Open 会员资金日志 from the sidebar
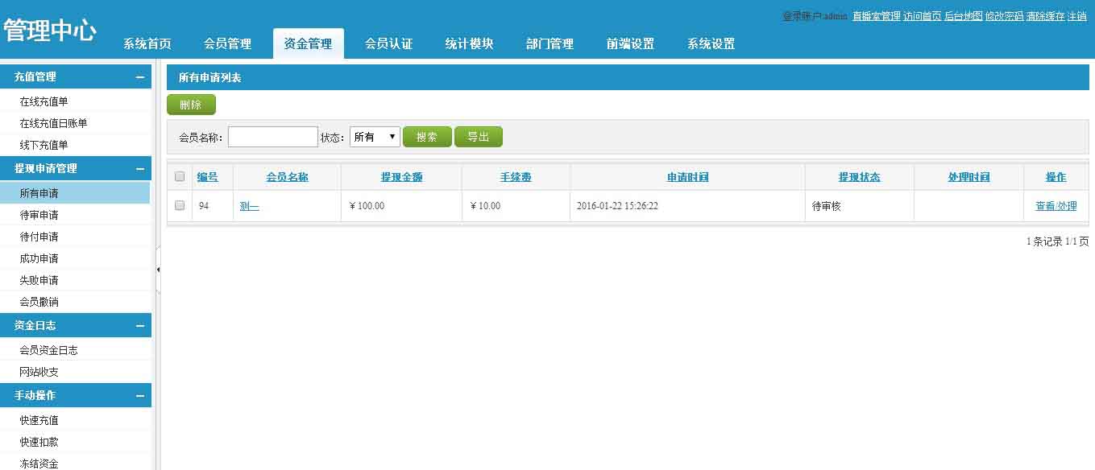The width and height of the screenshot is (1095, 470). point(48,350)
